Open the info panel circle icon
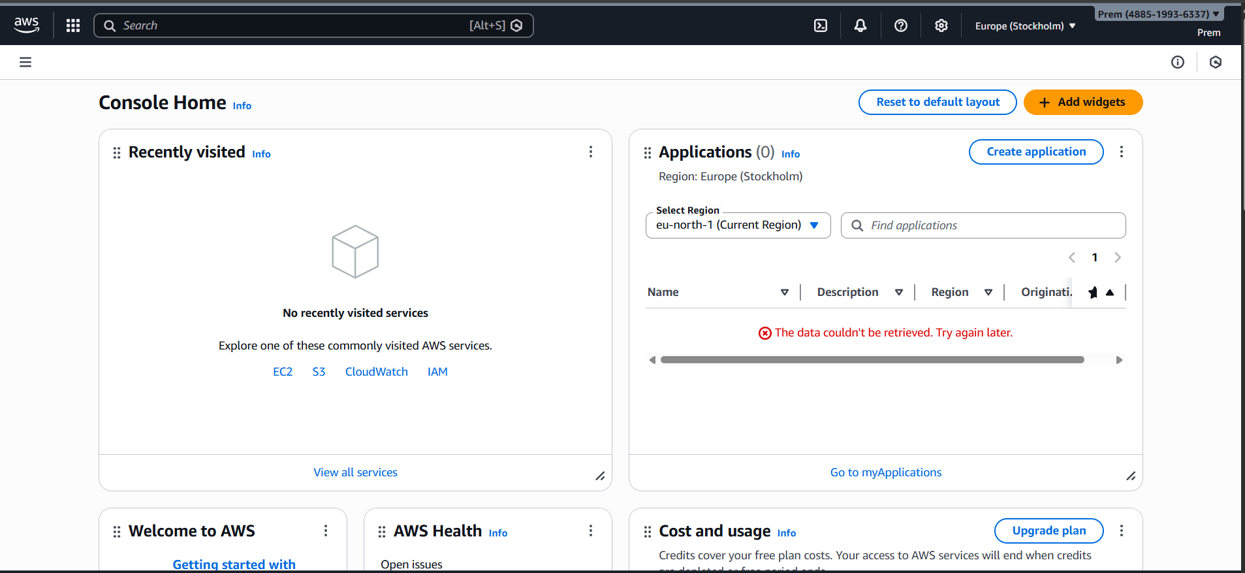1245x573 pixels. coord(1178,62)
